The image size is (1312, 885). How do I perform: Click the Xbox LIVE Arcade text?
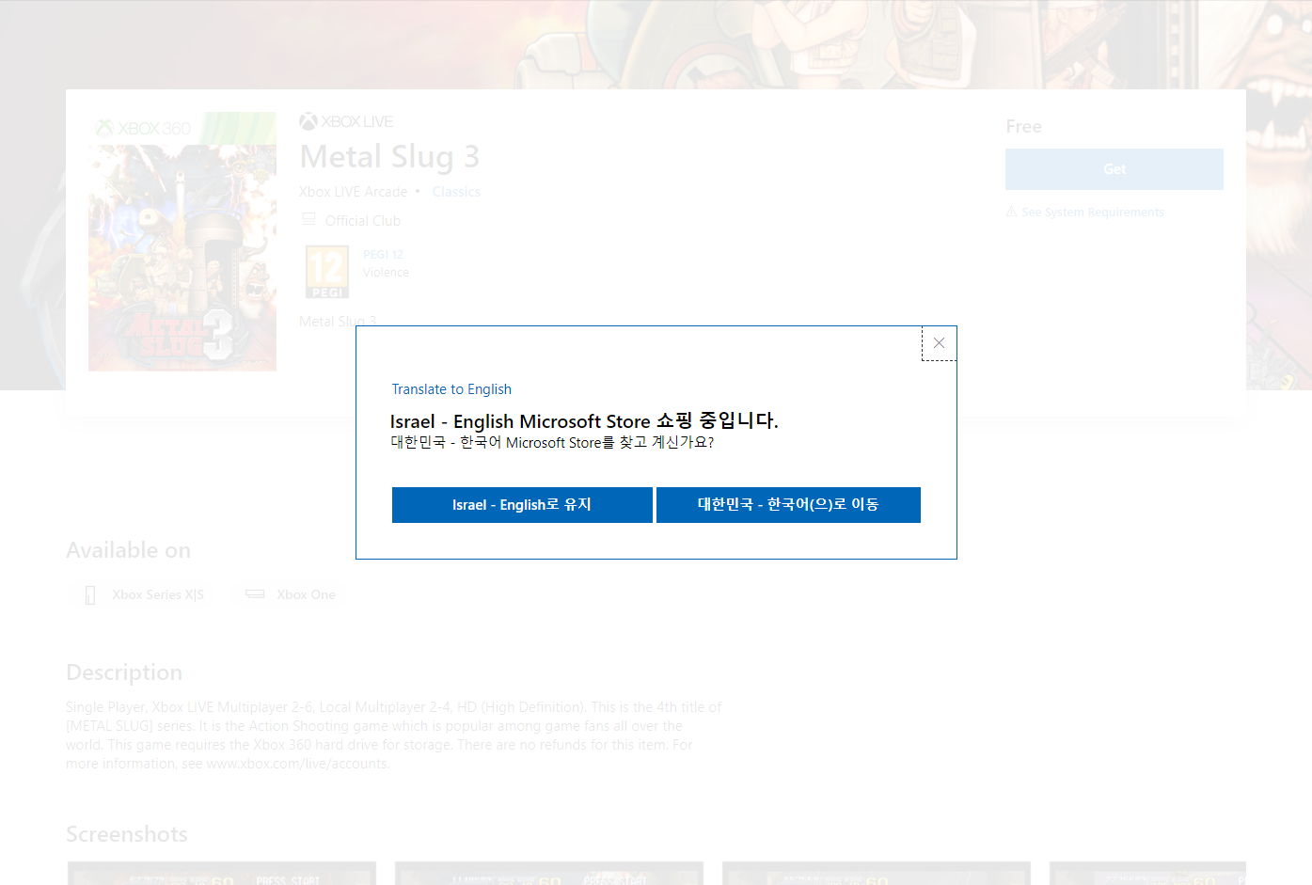pos(353,192)
